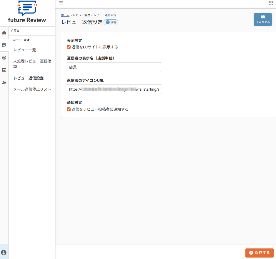Open レビュー一覧 in the sidebar menu

[25, 50]
